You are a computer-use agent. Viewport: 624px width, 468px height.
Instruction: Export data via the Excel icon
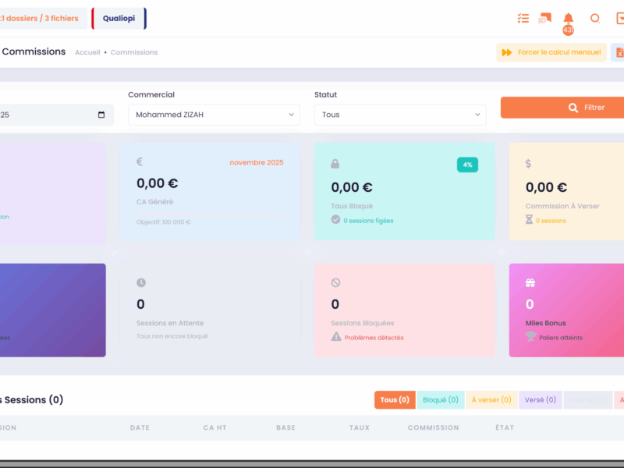[619, 52]
